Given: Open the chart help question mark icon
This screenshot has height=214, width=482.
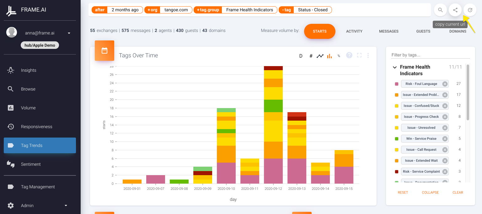Looking at the screenshot, I should [x=349, y=55].
